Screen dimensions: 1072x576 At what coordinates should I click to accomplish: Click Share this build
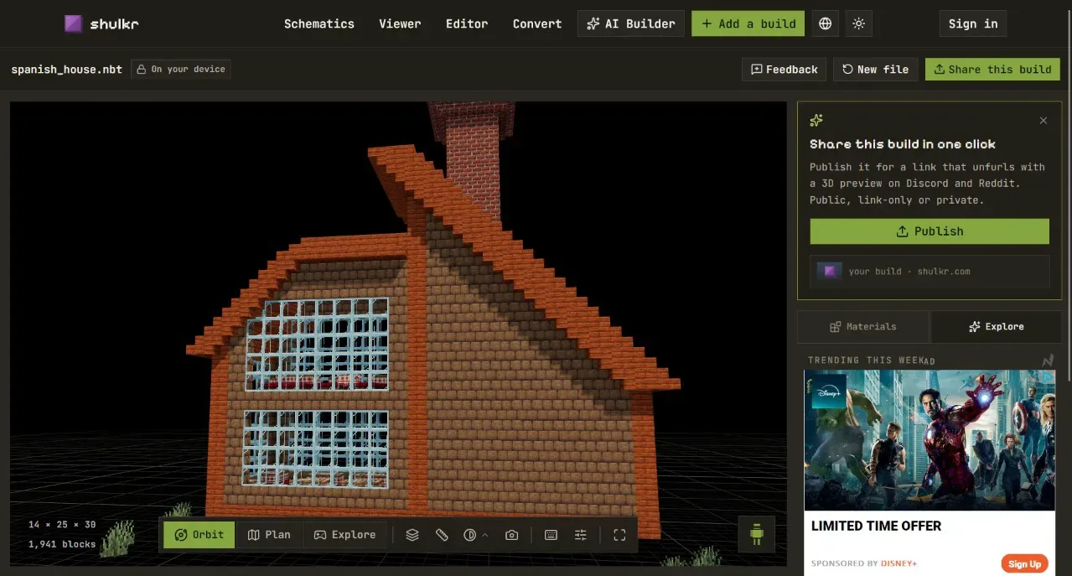coord(992,70)
